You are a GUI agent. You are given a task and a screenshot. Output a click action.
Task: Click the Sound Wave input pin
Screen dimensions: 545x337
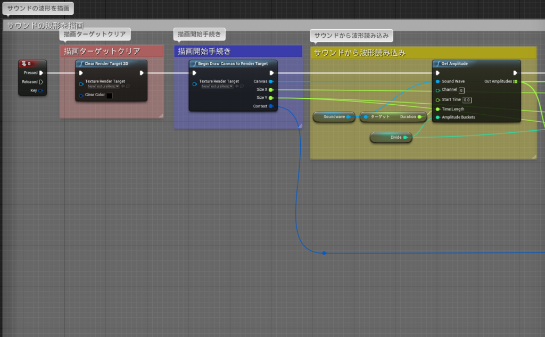(438, 81)
